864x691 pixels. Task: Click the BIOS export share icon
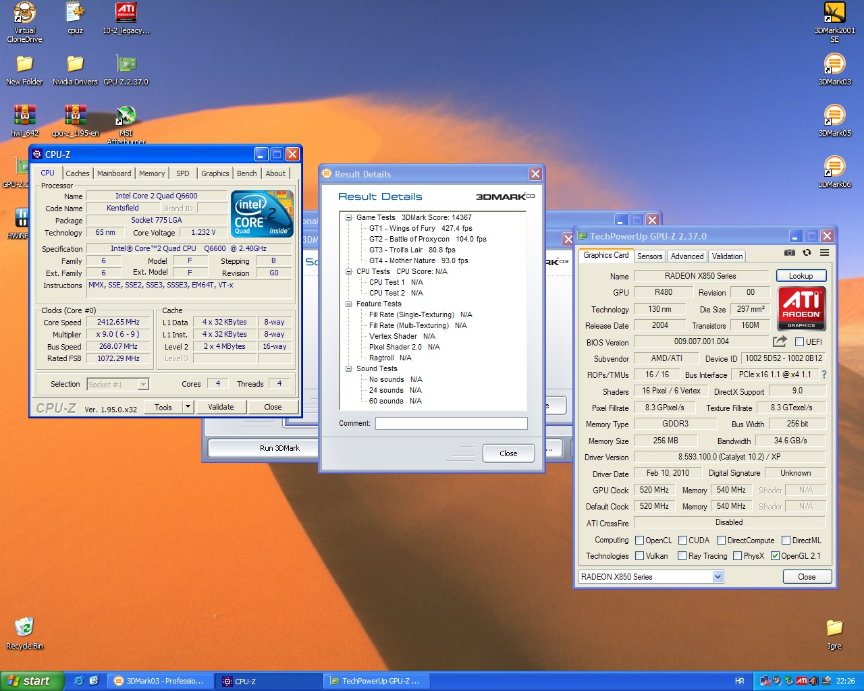[780, 342]
